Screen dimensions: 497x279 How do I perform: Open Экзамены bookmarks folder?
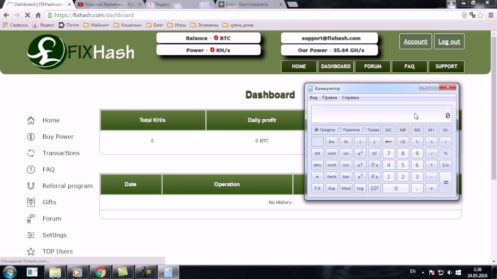[x=204, y=25]
